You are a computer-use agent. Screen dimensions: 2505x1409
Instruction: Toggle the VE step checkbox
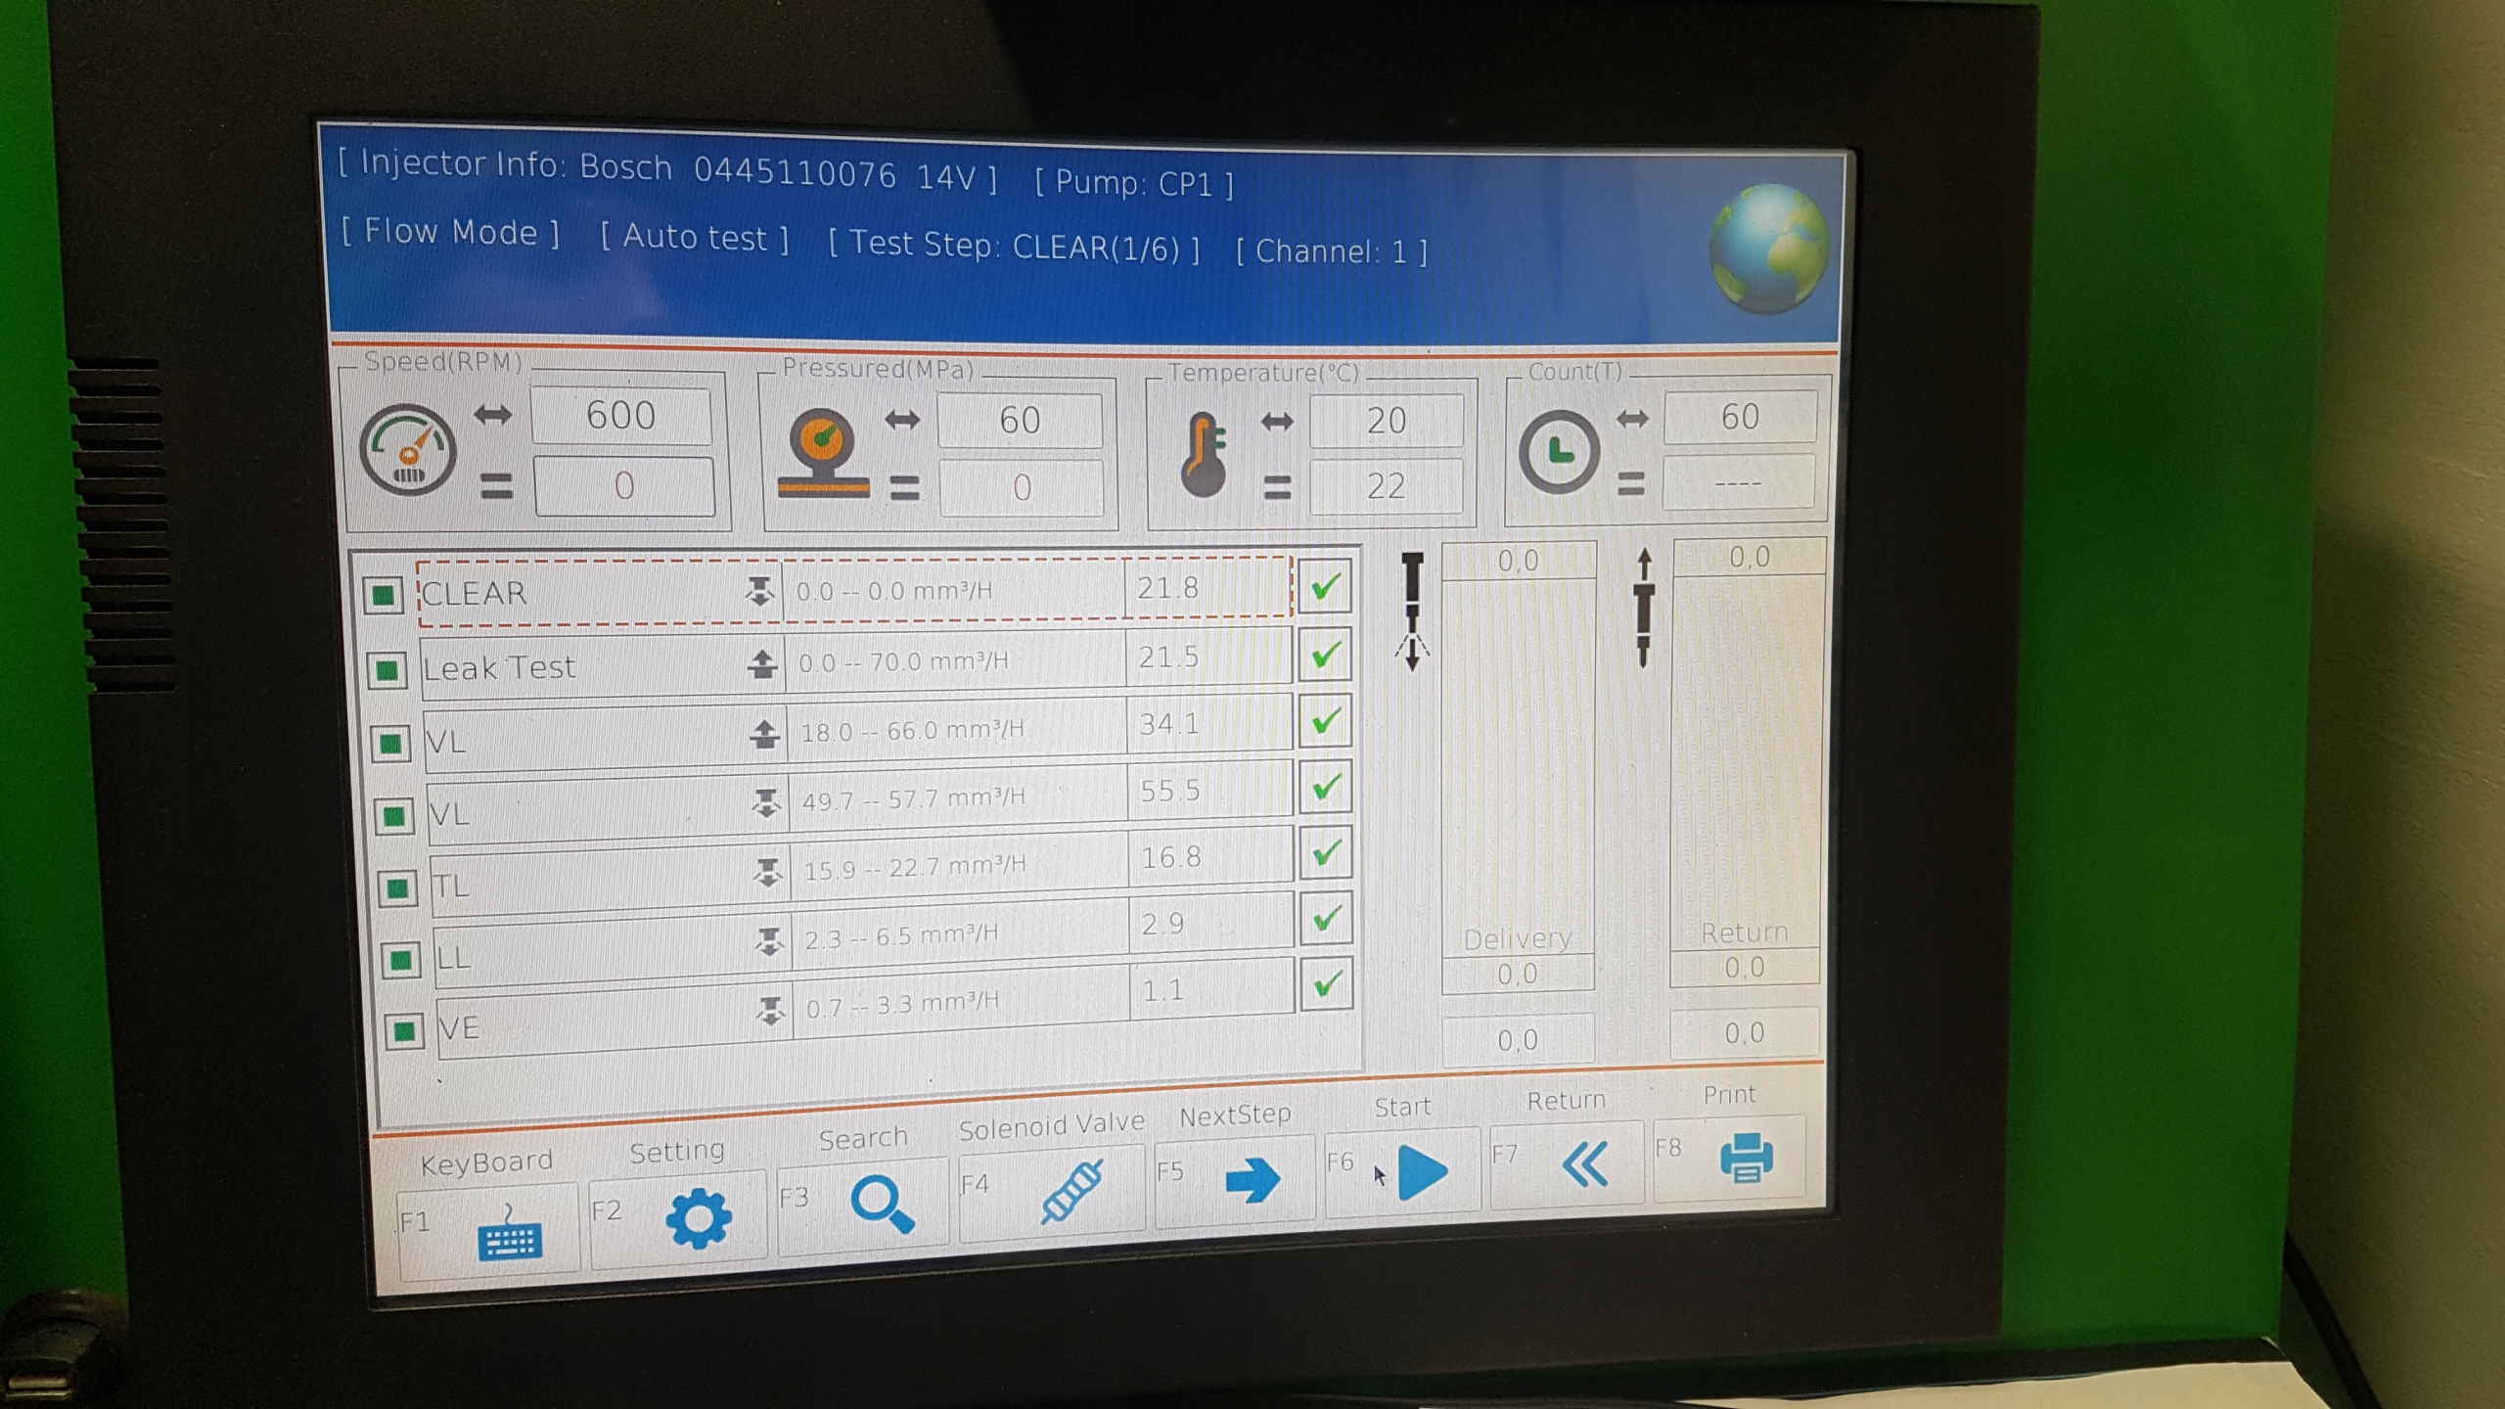(x=404, y=1030)
